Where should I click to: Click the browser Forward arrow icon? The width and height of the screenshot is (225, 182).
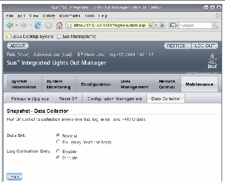23,25
